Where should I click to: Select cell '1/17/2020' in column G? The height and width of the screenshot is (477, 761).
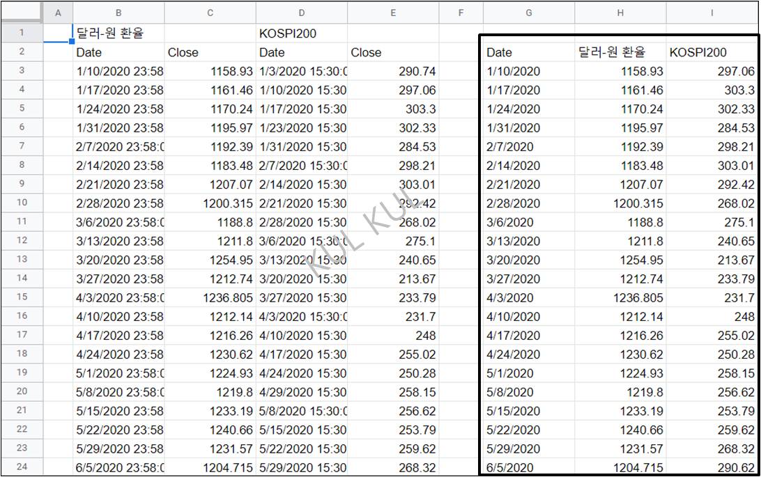528,90
